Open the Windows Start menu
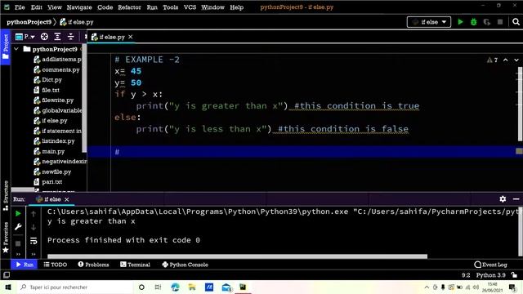This screenshot has width=523, height=294. [x=8, y=287]
